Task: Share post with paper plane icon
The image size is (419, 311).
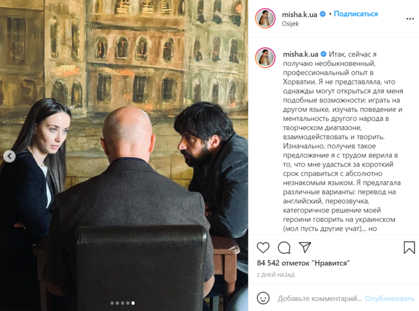Action: tap(305, 247)
